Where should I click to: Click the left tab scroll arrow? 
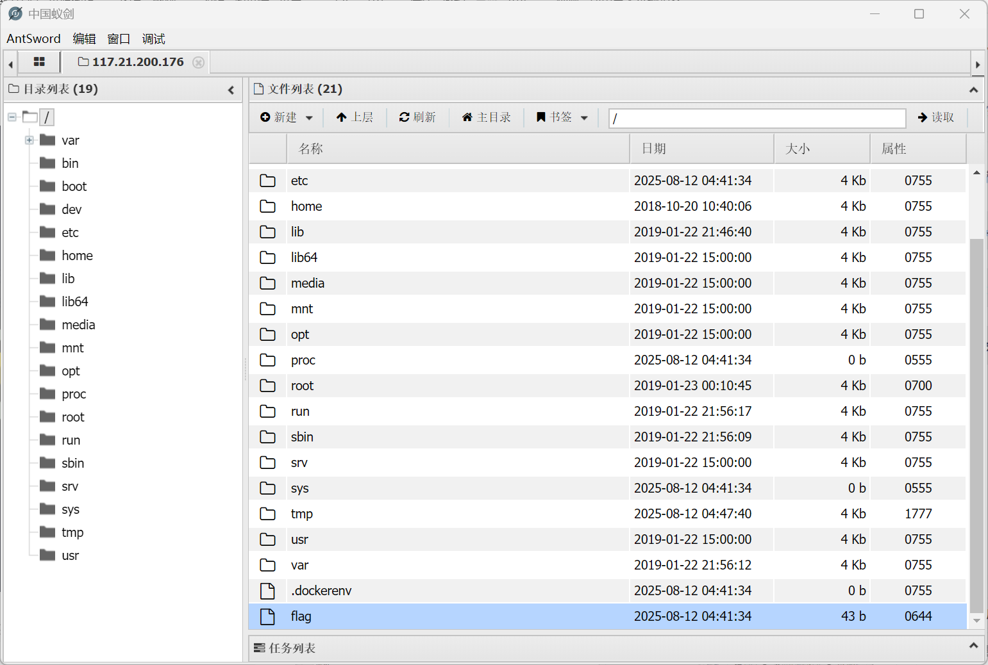click(10, 64)
